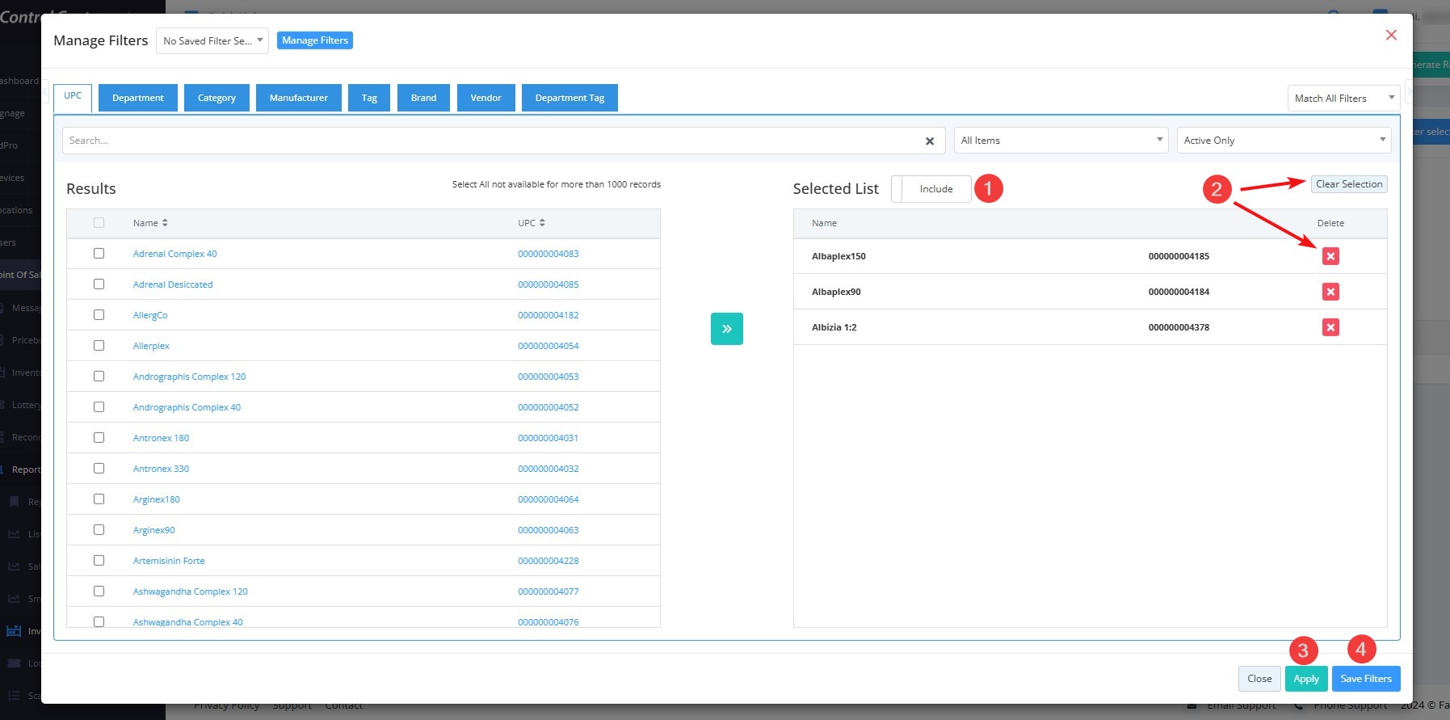Delete Albaplex90 from selected list
Viewport: 1450px width, 720px height.
pyautogui.click(x=1330, y=292)
